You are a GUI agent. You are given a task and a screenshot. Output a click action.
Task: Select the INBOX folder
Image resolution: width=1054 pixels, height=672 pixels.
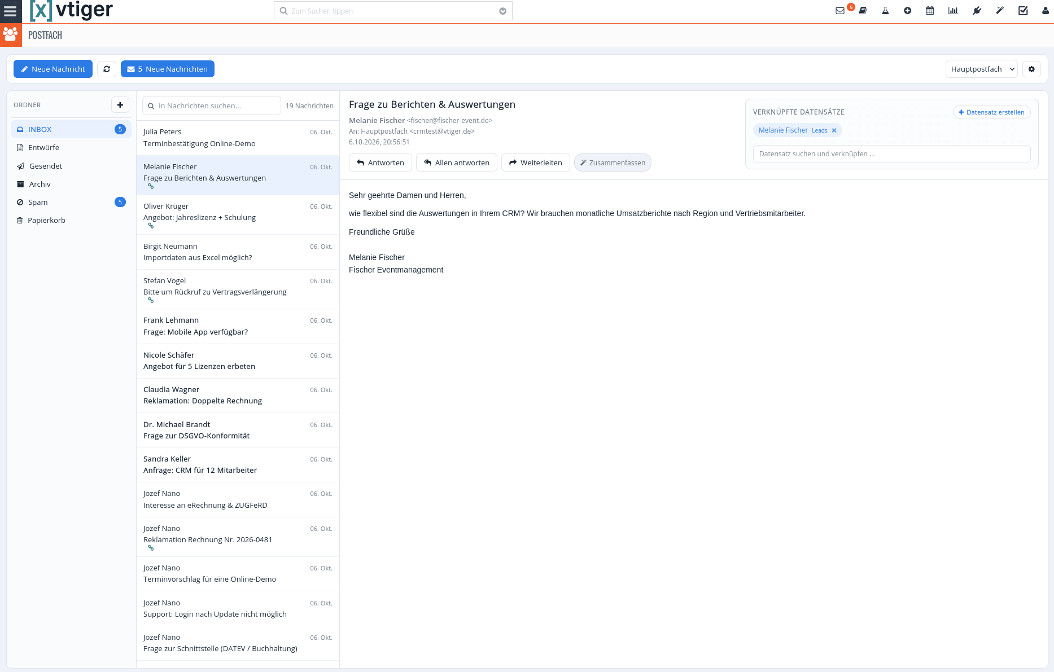pyautogui.click(x=71, y=129)
